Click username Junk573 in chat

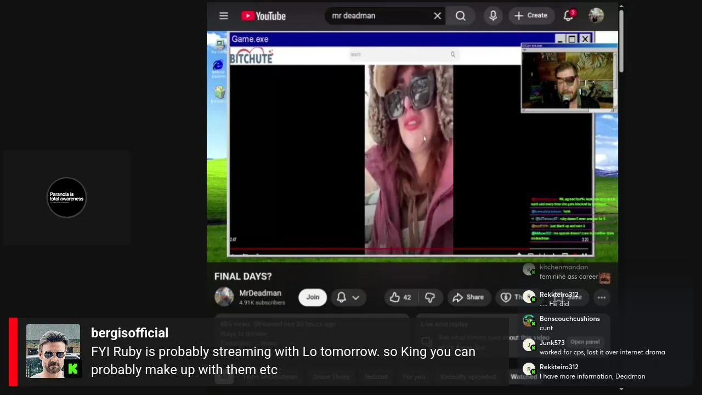click(x=552, y=343)
